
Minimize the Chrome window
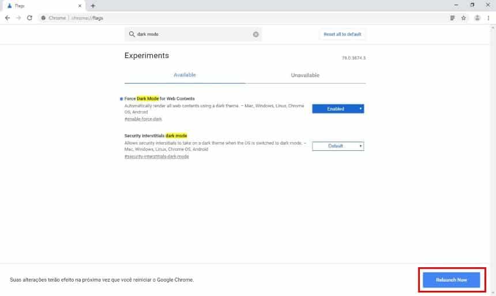coord(456,5)
